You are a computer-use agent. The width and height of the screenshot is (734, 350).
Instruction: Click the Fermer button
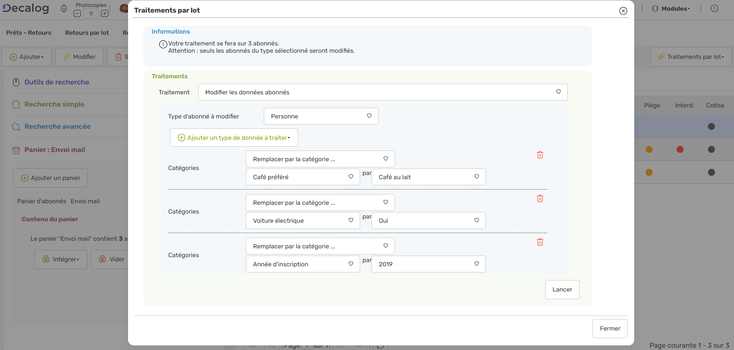point(610,329)
